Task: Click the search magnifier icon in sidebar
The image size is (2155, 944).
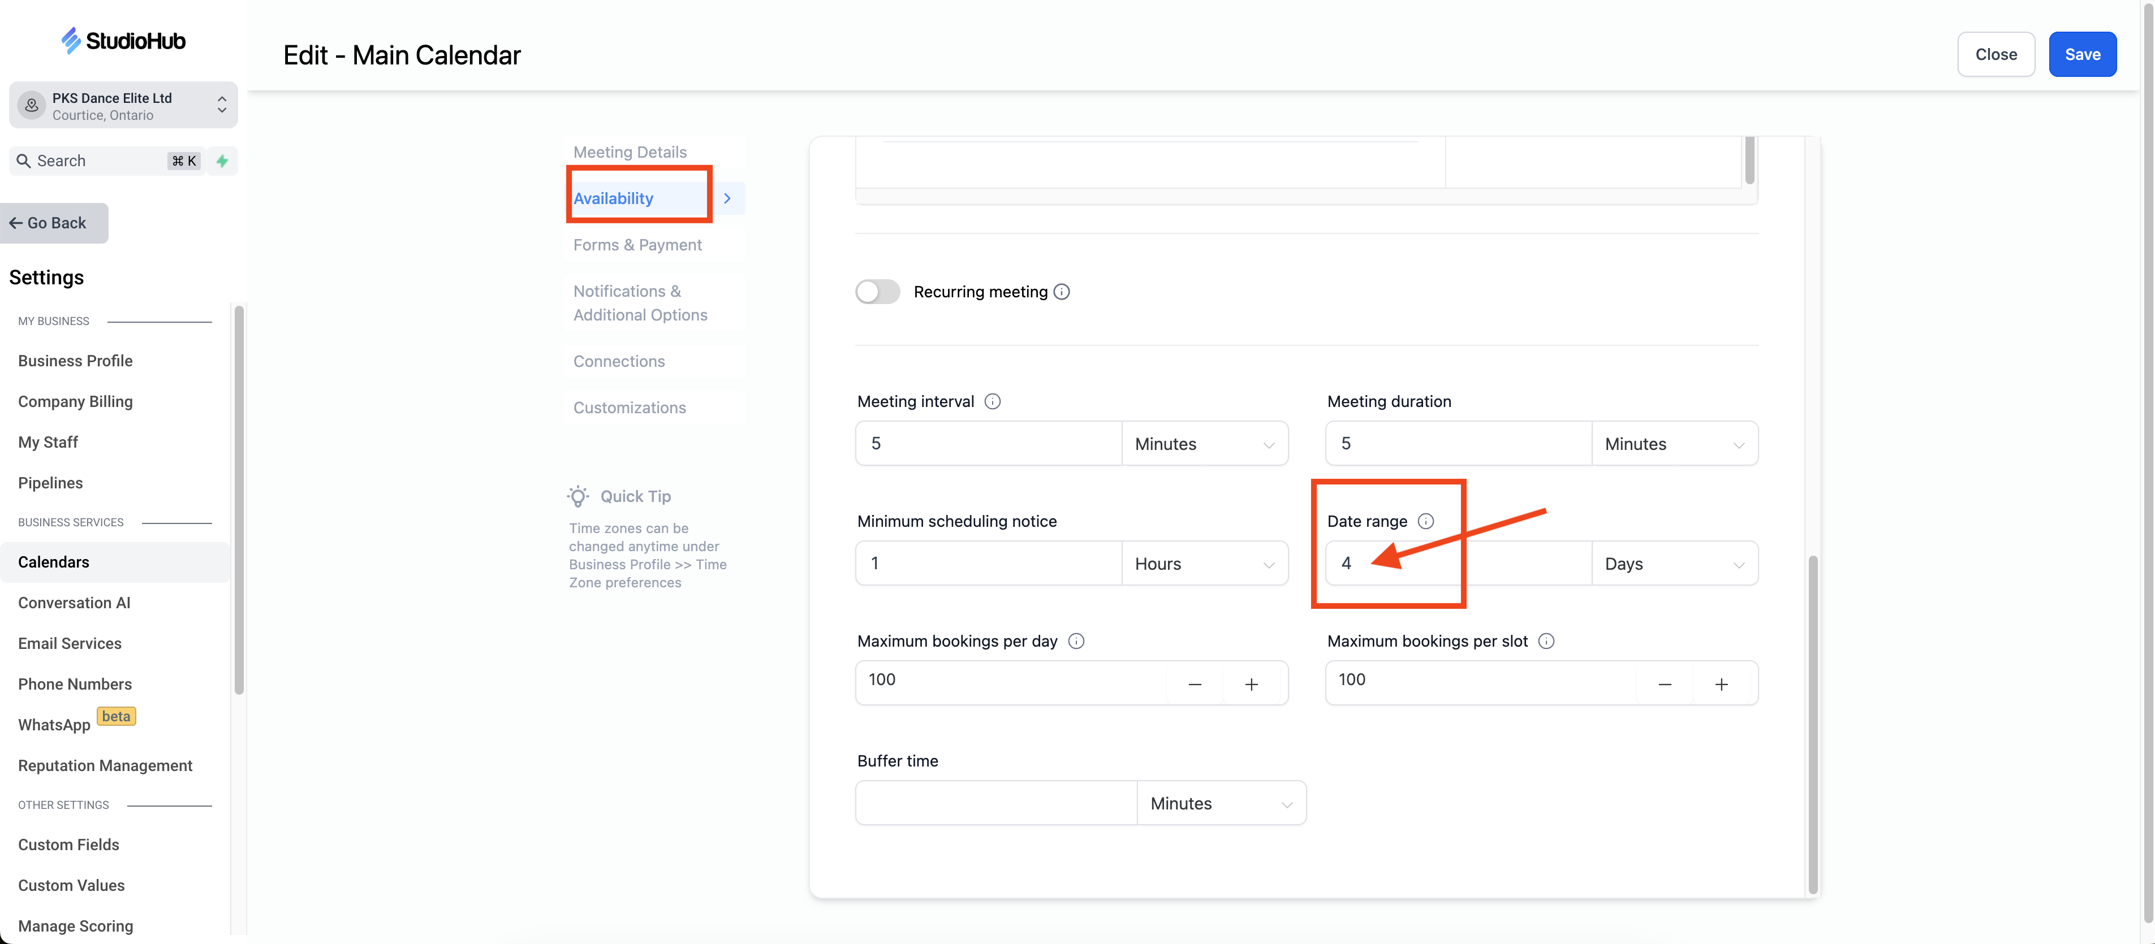Action: [23, 161]
